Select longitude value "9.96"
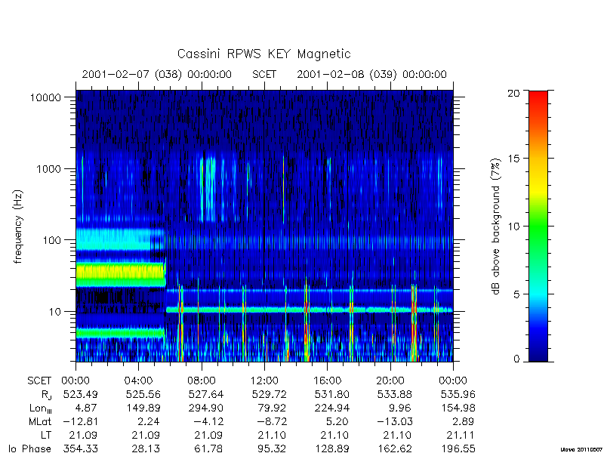Image resolution: width=604 pixels, height=453 pixels. (399, 408)
